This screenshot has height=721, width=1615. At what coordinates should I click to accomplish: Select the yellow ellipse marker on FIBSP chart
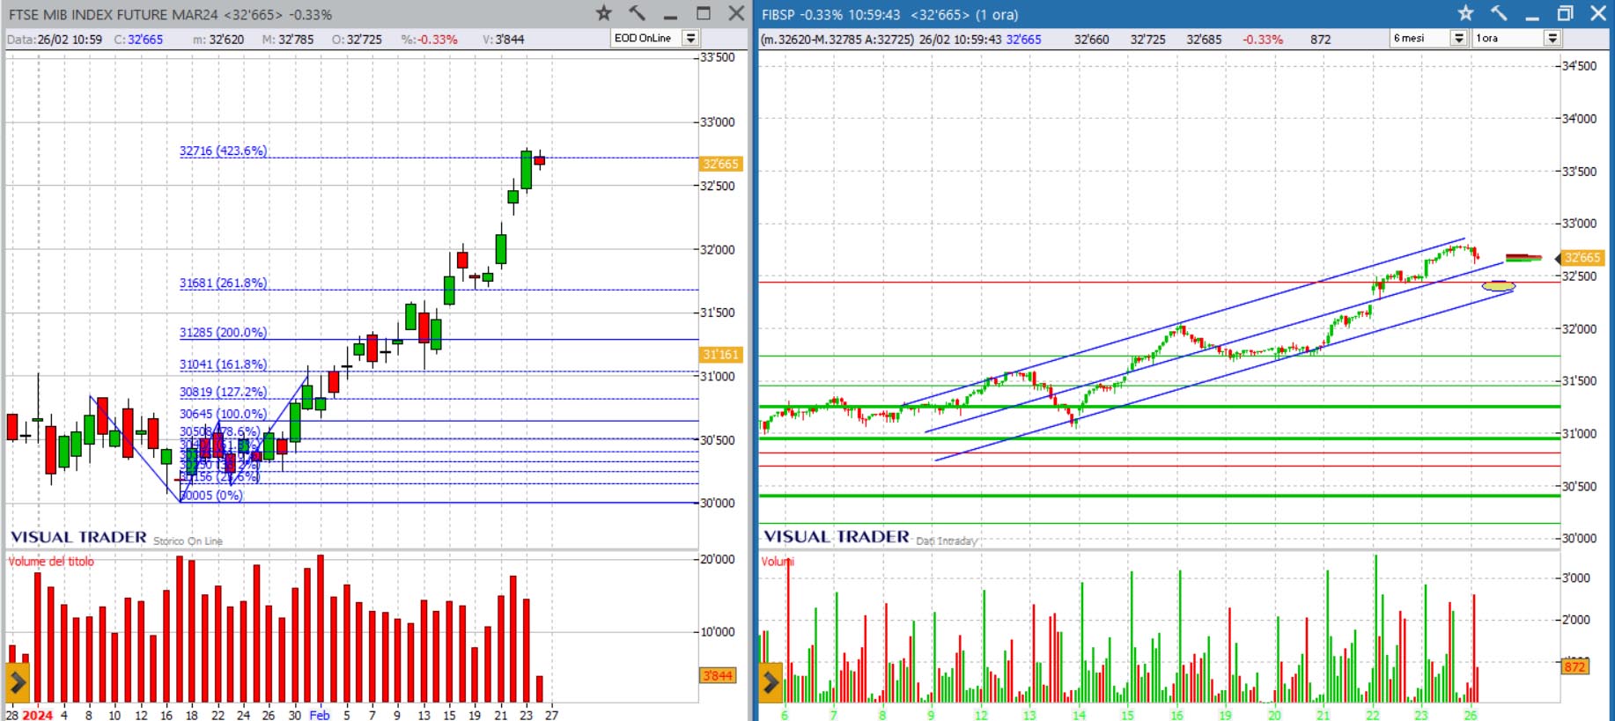coord(1499,286)
